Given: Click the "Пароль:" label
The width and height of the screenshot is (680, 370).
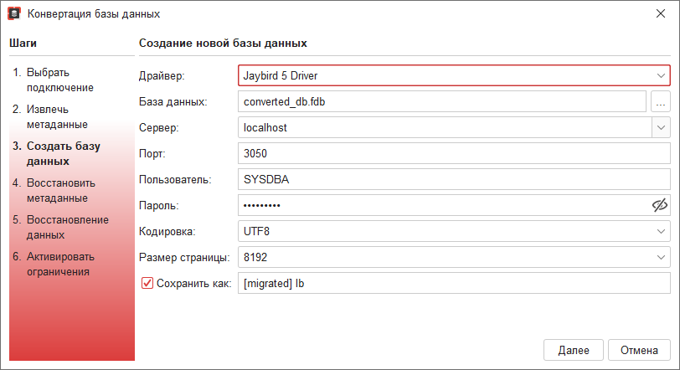Looking at the screenshot, I should [159, 205].
